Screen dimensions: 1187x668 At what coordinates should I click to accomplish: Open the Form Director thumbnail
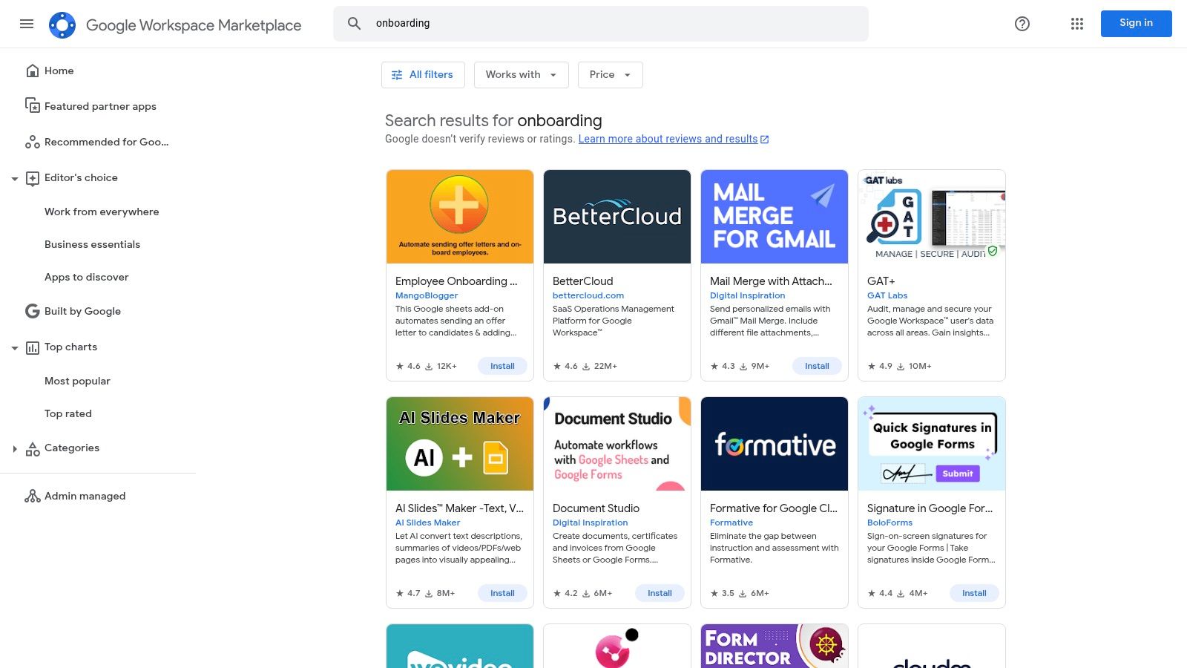[x=775, y=646]
